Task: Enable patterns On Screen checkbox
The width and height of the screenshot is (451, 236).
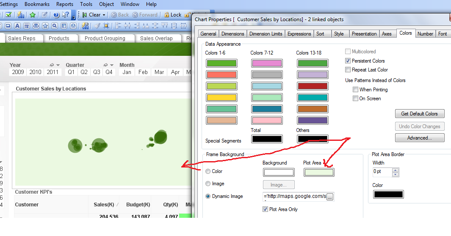Action: [x=356, y=99]
